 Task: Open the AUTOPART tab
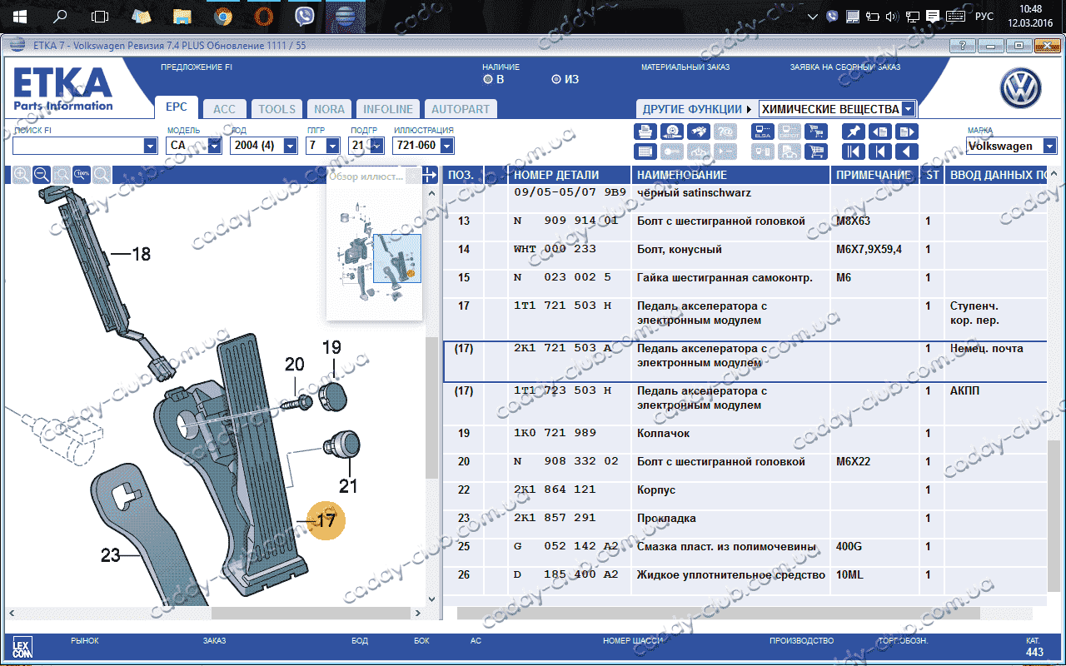click(461, 109)
